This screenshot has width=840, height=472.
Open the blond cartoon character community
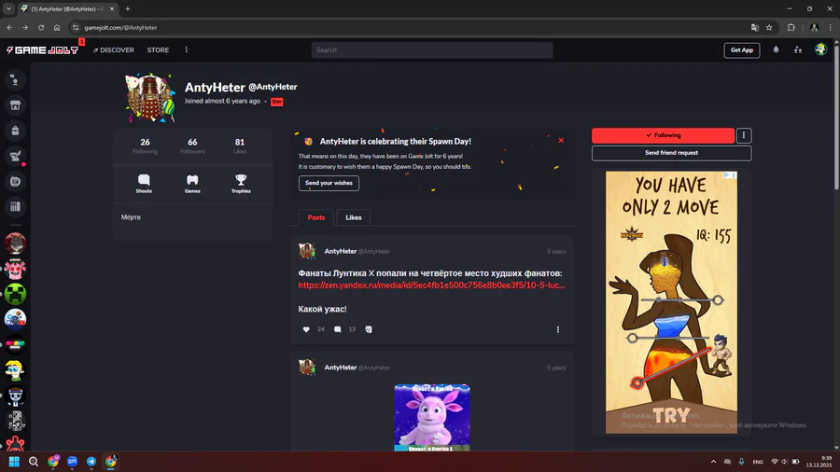[15, 369]
